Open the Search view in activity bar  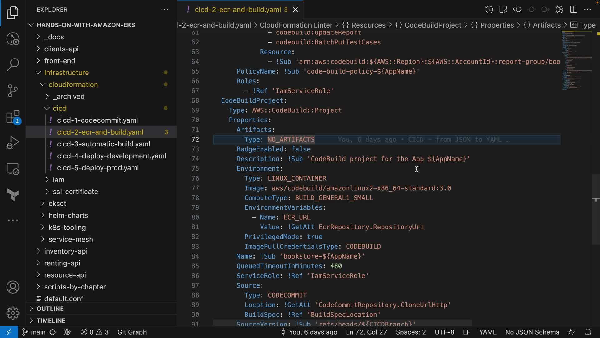pyautogui.click(x=13, y=64)
